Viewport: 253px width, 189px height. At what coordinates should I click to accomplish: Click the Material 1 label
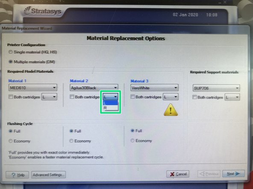(x=17, y=81)
